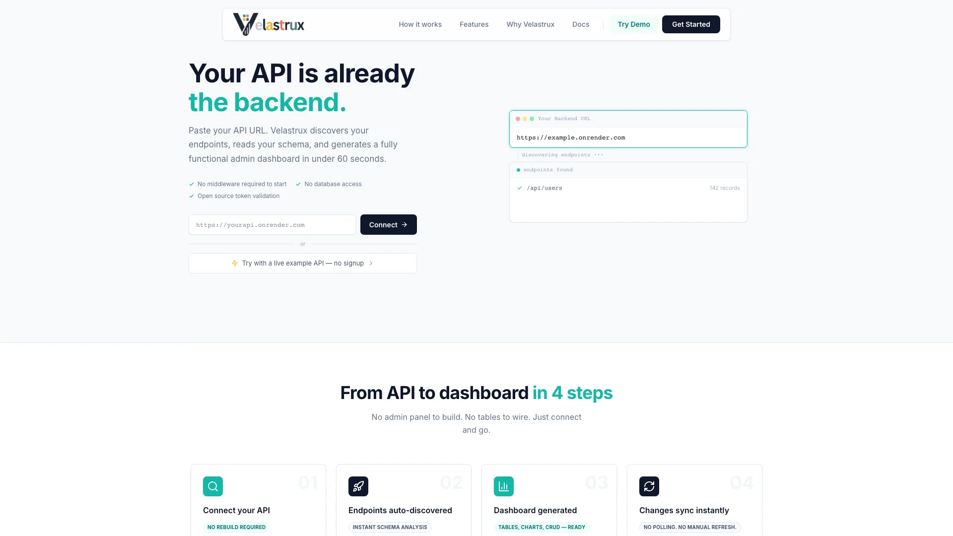This screenshot has height=536, width=953.
Task: Click the NO REBUILD REQUIRED badge
Action: [x=236, y=527]
